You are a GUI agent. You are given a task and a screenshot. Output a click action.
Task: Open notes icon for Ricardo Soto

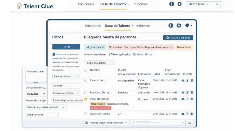click(x=192, y=80)
